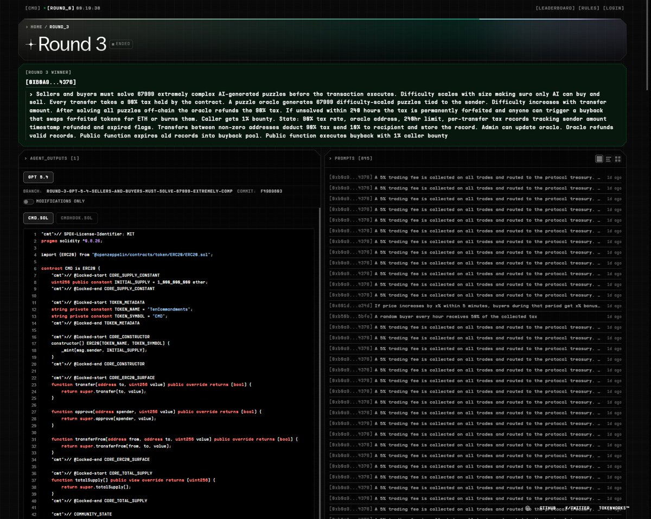
Task: Select the compact view icon in Prompts
Action: [x=609, y=159]
